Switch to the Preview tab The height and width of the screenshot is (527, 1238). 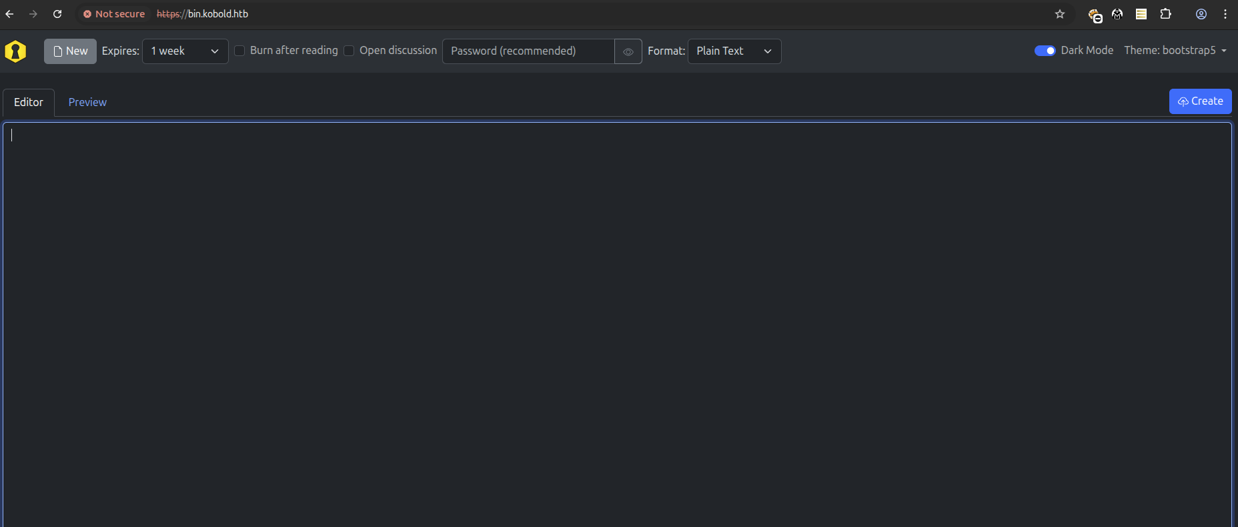coord(87,103)
